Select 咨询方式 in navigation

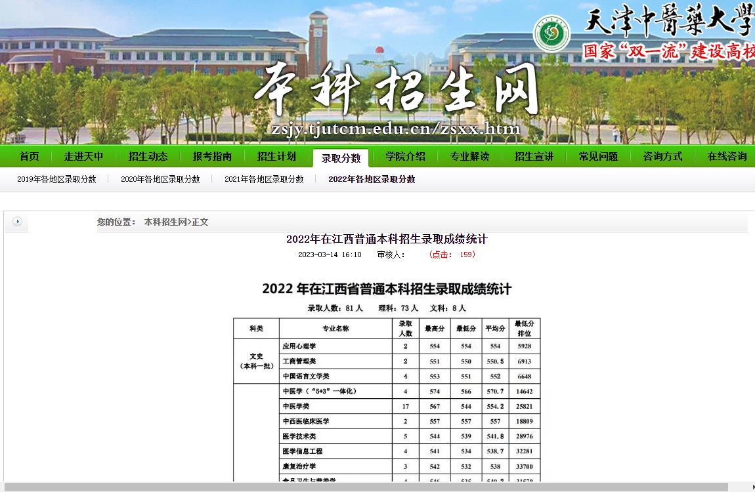point(662,156)
